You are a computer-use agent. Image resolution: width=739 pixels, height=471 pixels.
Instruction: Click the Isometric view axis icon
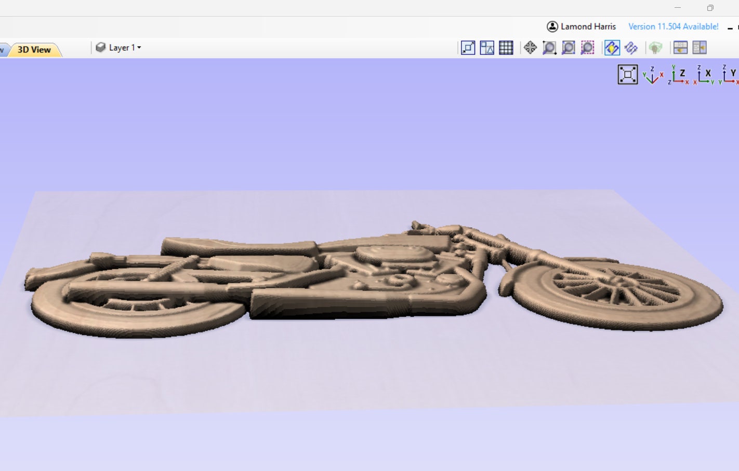(x=652, y=74)
